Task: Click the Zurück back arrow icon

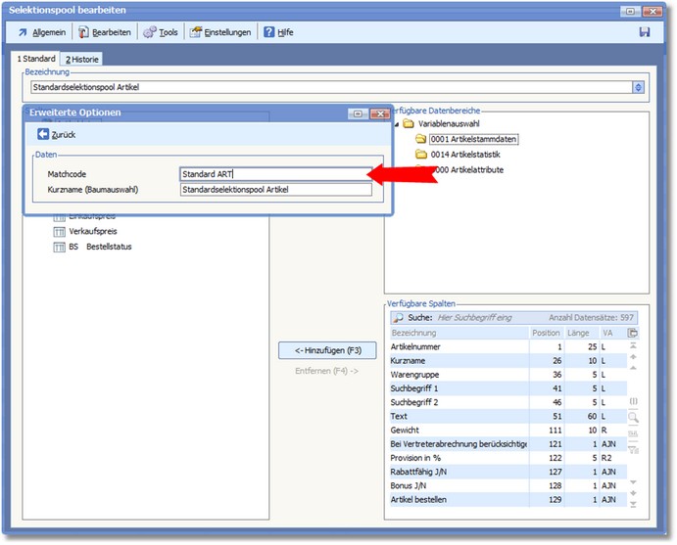Action: coord(43,134)
